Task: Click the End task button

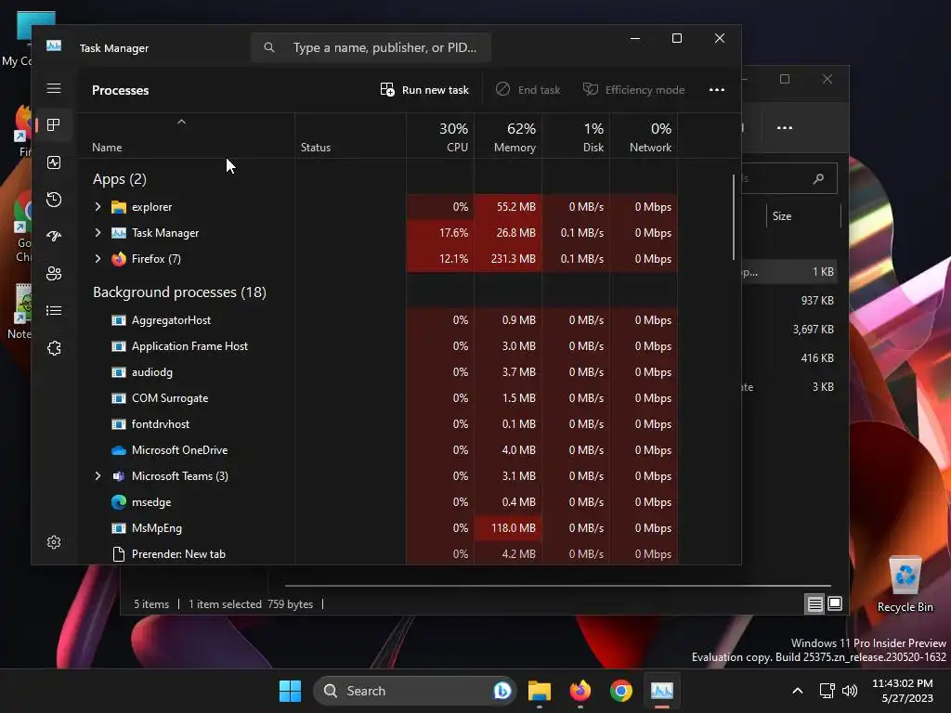Action: [528, 90]
